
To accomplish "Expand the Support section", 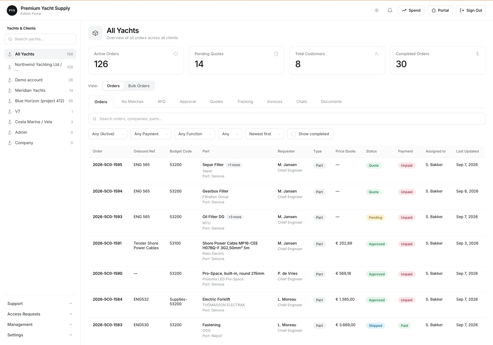I will pyautogui.click(x=40, y=304).
